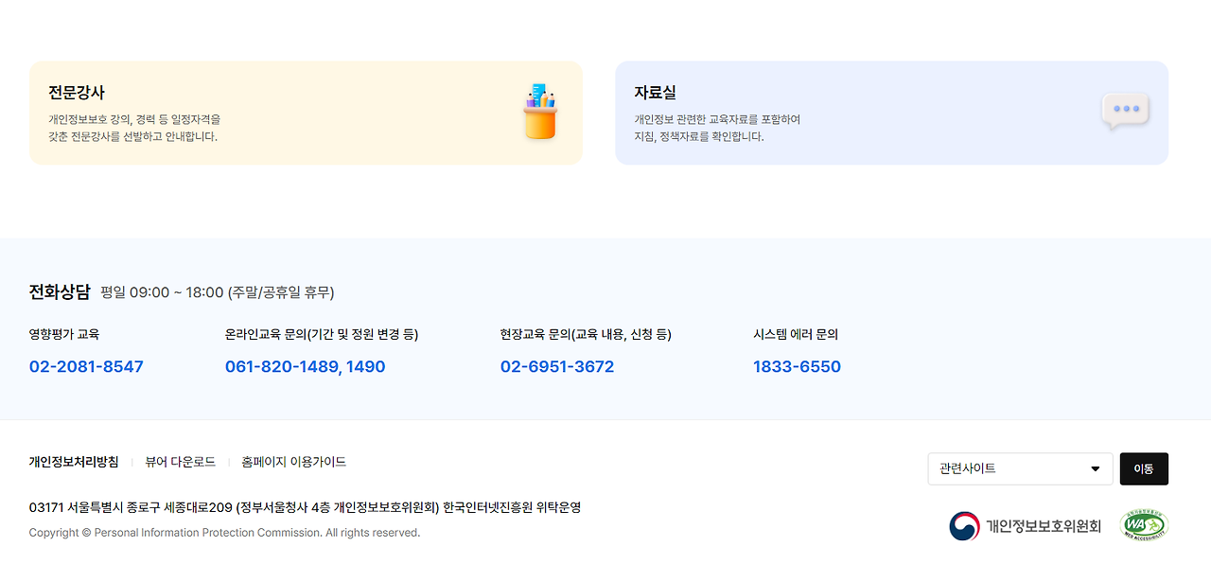
Task: Click the pencil holder icon on 전문강사 card
Action: pos(538,112)
